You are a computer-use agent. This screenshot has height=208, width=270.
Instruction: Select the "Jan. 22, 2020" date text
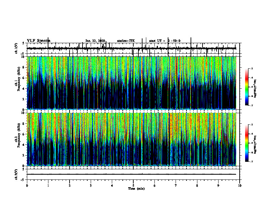95,41
